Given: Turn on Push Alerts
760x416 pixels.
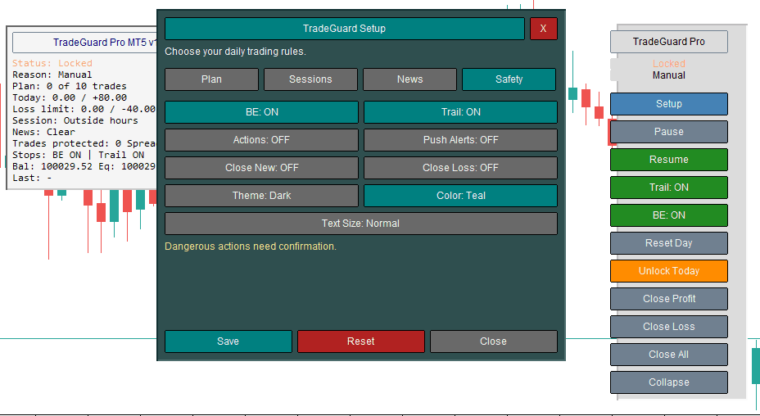Looking at the screenshot, I should click(460, 140).
